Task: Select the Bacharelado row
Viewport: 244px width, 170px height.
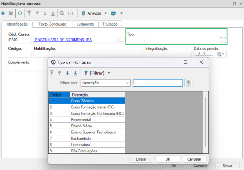Action: [87, 138]
